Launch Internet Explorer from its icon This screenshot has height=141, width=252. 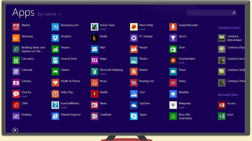(x=55, y=116)
